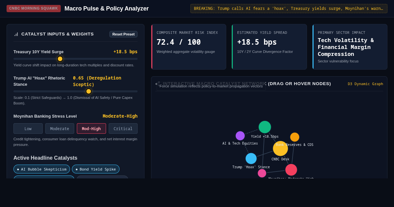Select Moderate banking stress level
The width and height of the screenshot is (394, 207).
pyautogui.click(x=60, y=128)
